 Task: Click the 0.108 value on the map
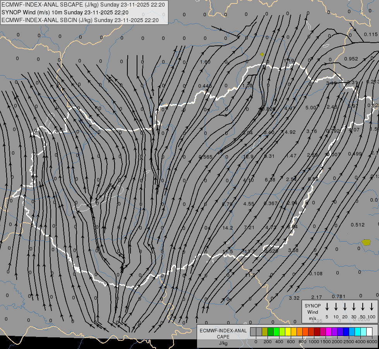pos(316,274)
